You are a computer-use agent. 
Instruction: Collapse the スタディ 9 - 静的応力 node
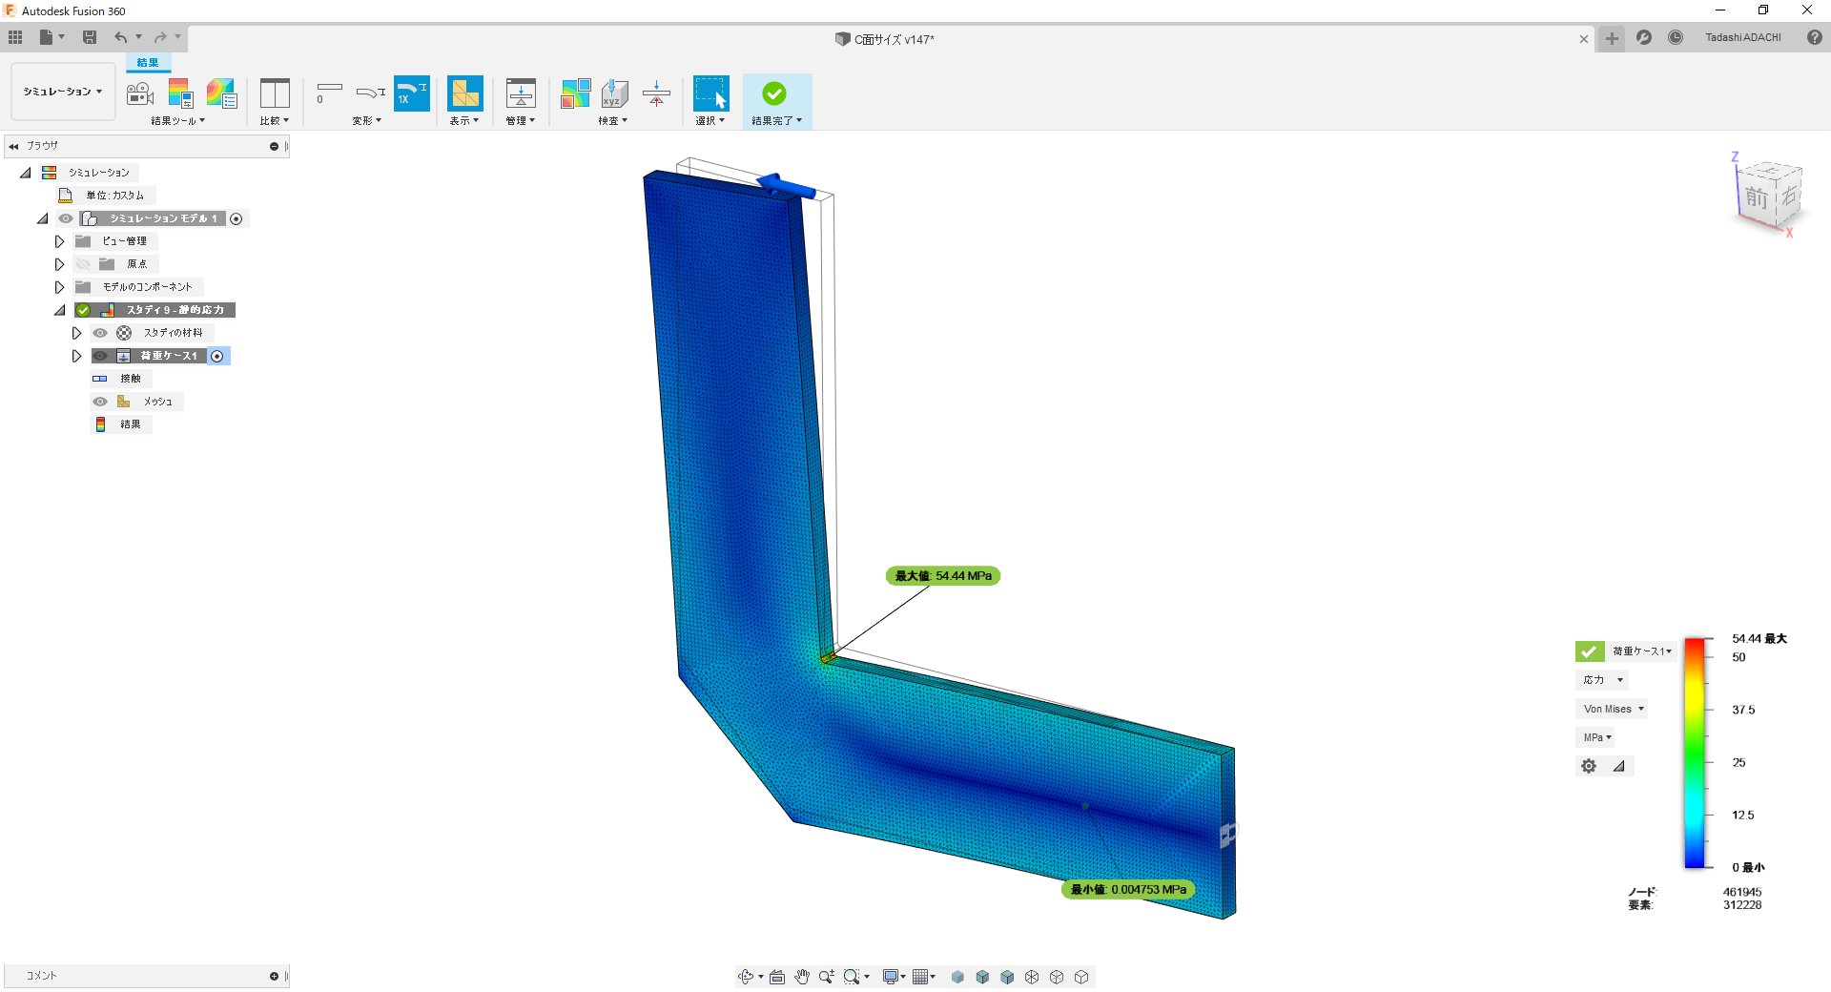click(59, 310)
